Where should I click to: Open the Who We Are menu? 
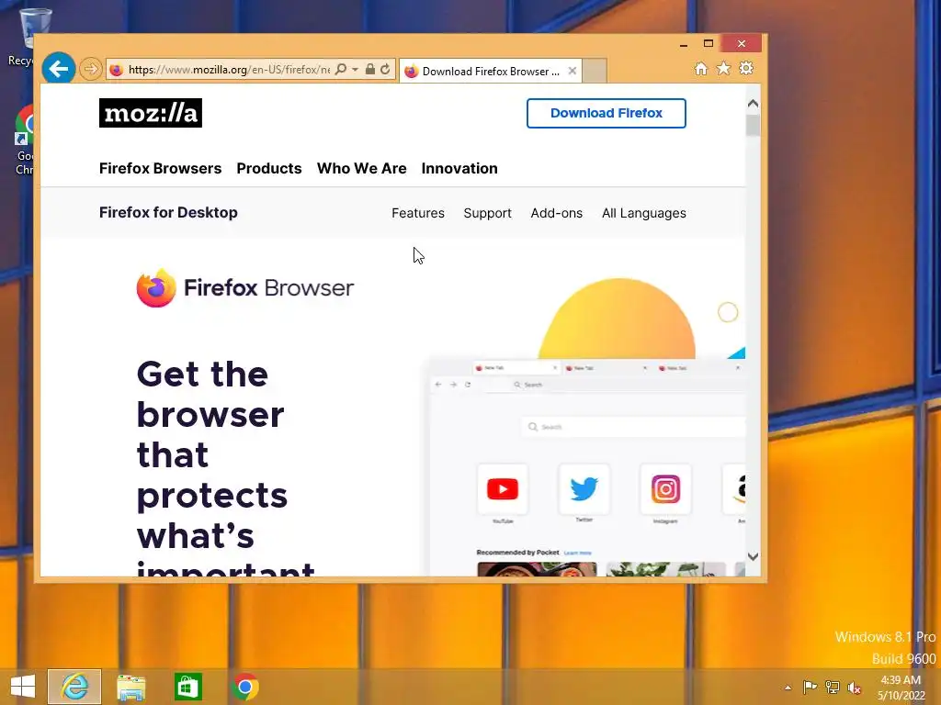[x=362, y=169]
